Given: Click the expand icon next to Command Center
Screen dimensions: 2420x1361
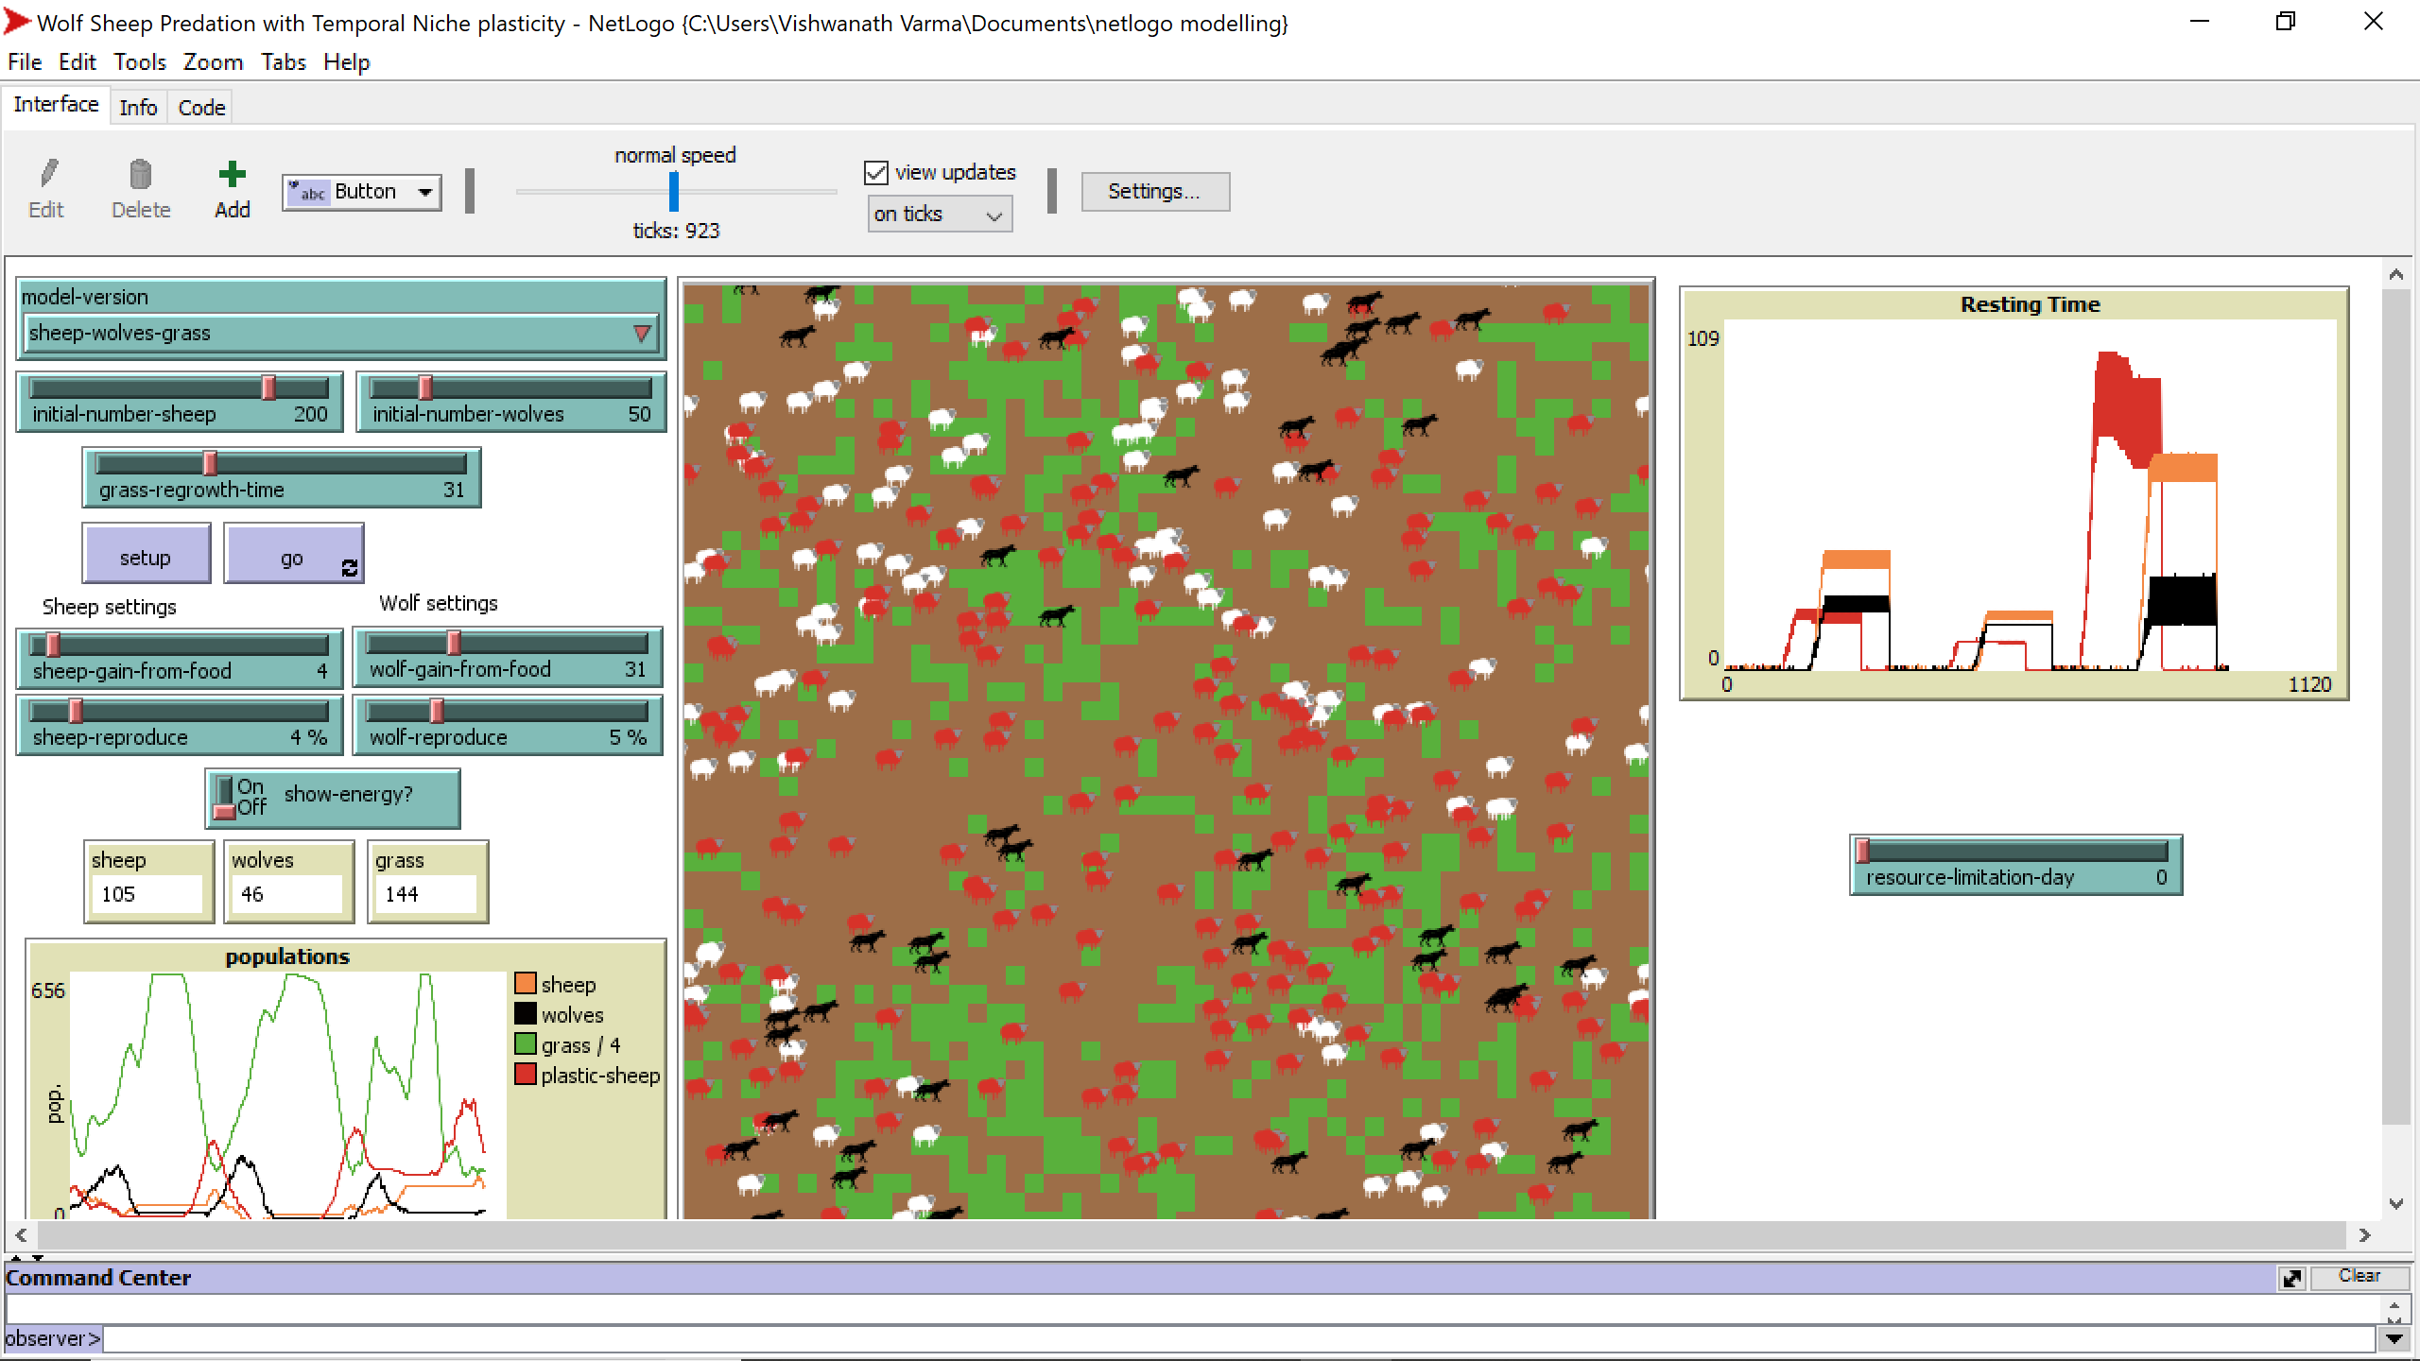Looking at the screenshot, I should click(x=2291, y=1278).
